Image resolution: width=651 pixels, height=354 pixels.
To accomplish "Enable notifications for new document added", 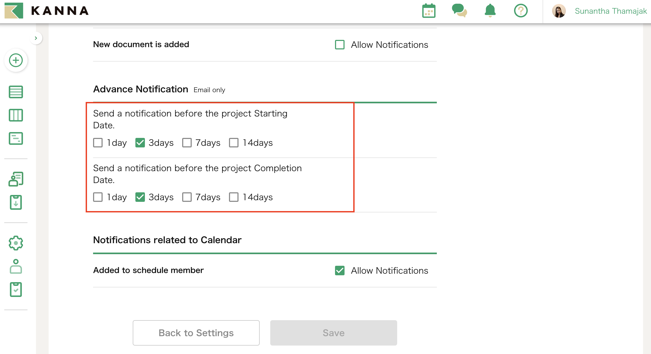I will (340, 45).
